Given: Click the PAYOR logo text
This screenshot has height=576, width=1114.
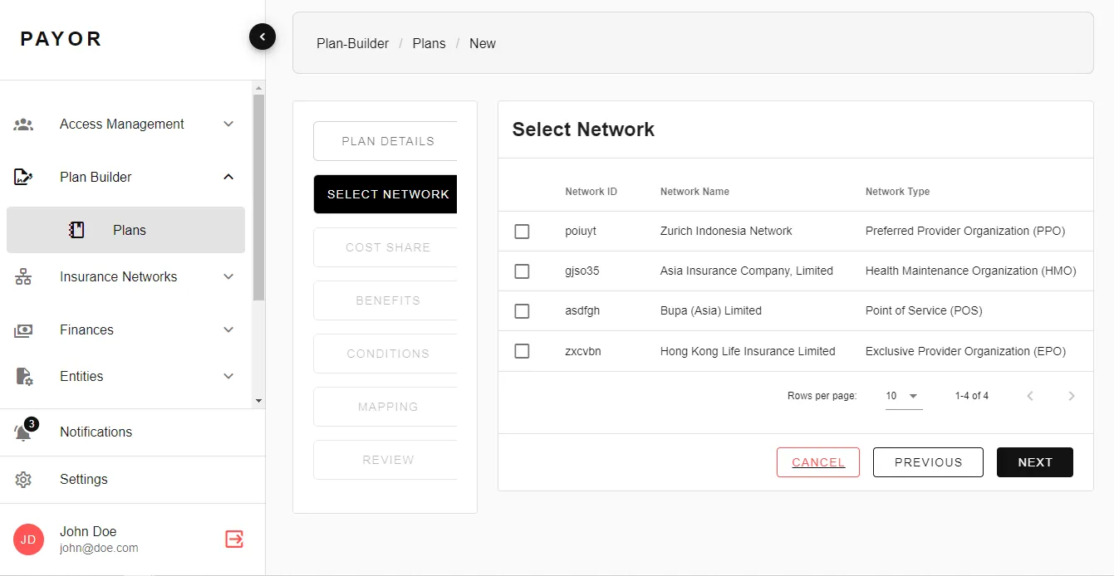Looking at the screenshot, I should pyautogui.click(x=61, y=39).
